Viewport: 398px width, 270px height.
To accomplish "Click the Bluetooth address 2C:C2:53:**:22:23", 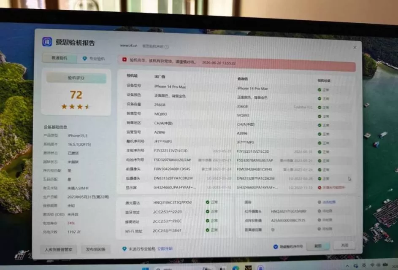I will (x=167, y=212).
